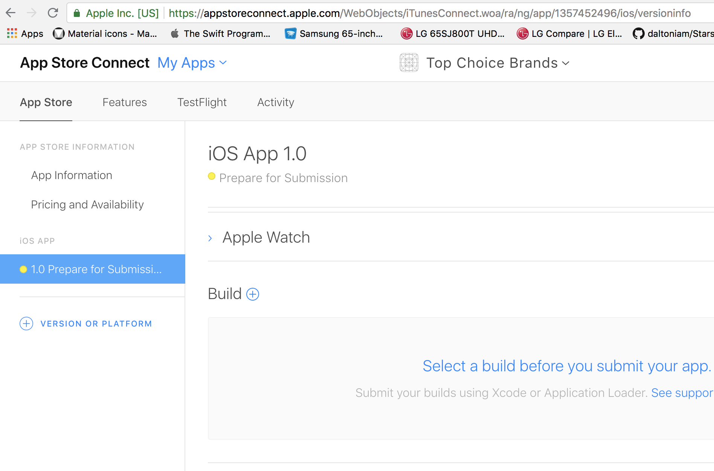
Task: Reload the page with refresh icon
Action: pyautogui.click(x=53, y=13)
